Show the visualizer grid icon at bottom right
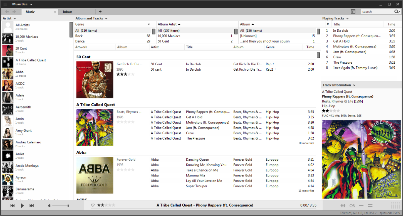Screen dimensions: 403x216 (x=396, y=206)
